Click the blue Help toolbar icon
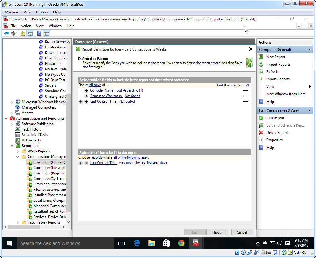The width and height of the screenshot is (316, 258). [x=39, y=33]
